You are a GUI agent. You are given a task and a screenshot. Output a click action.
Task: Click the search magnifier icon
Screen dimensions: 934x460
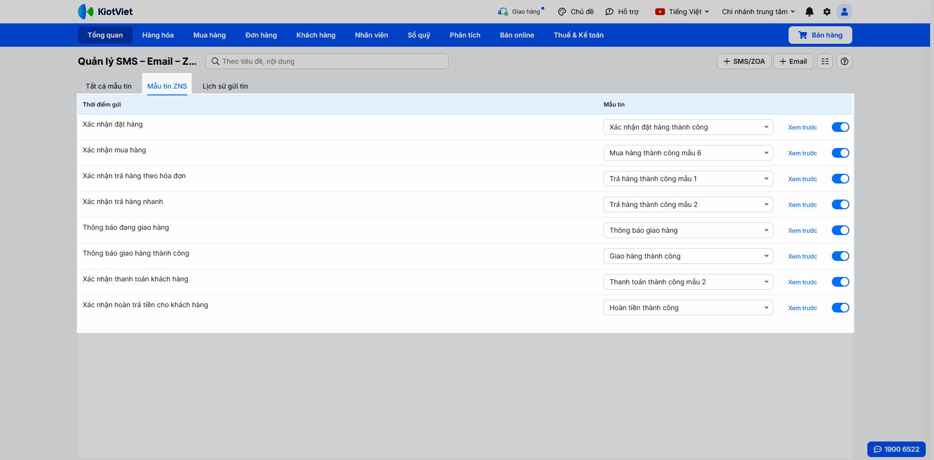[215, 61]
